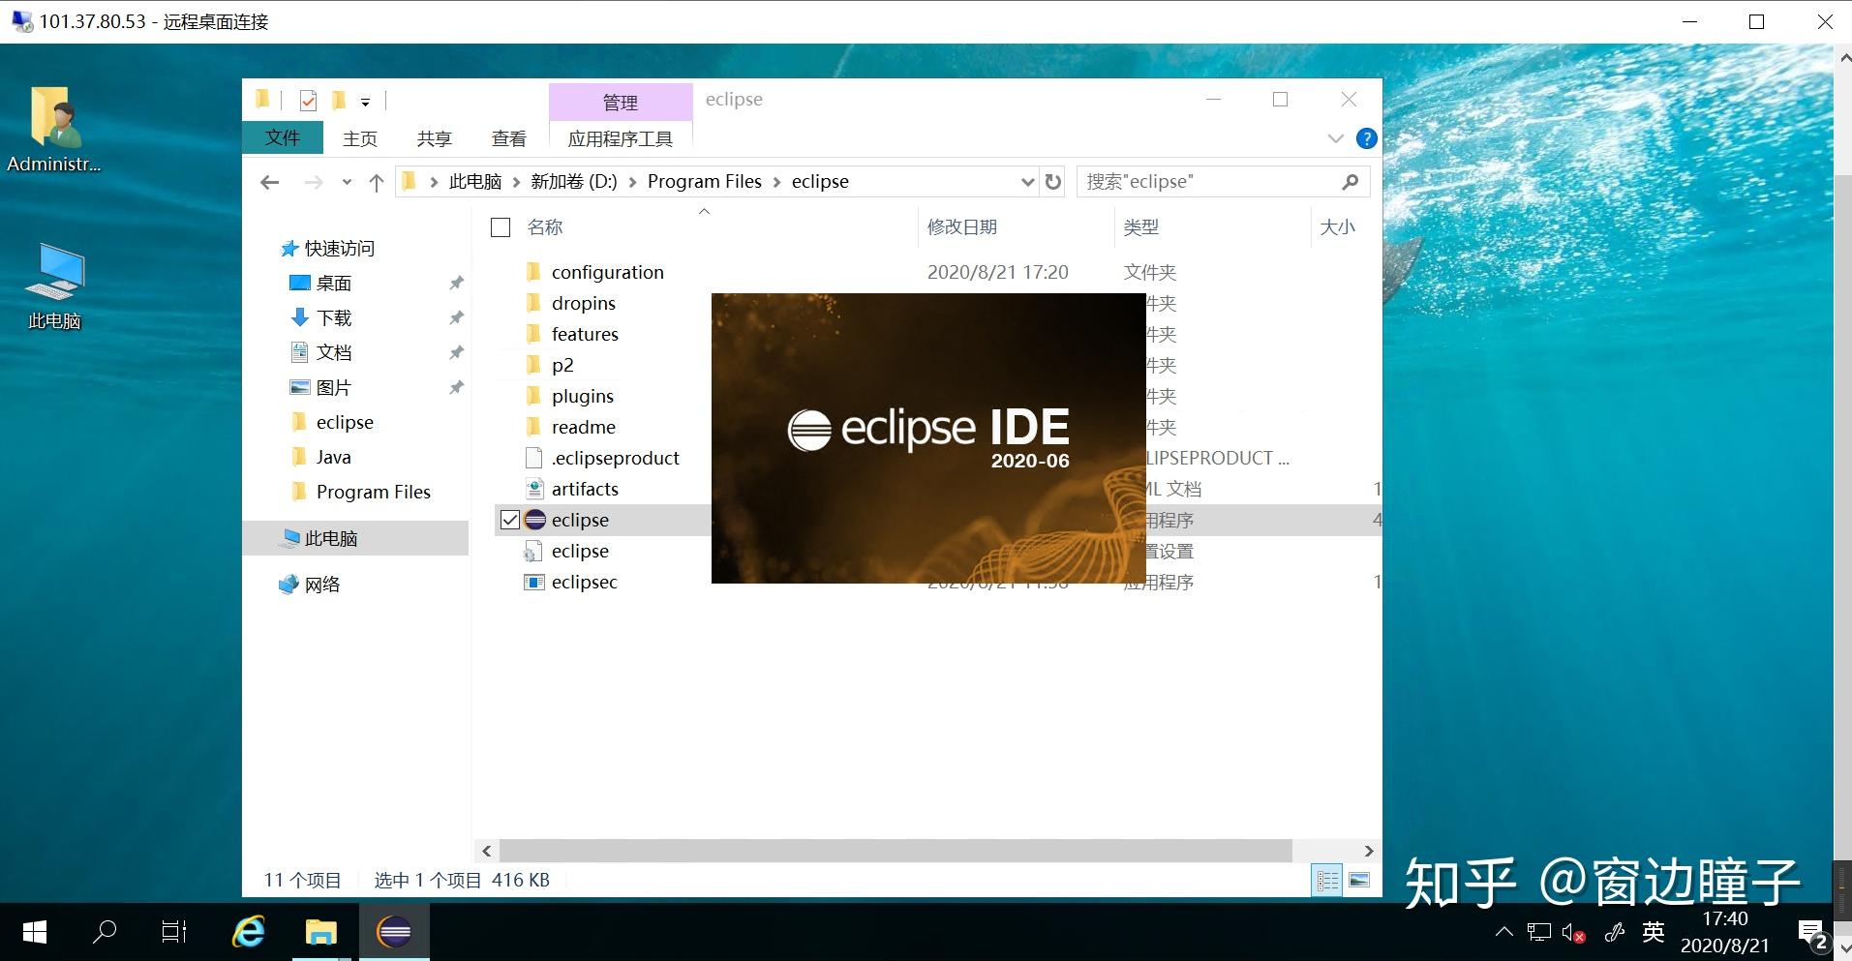Uncheck the eclipse application checkbox
The height and width of the screenshot is (961, 1852).
tap(510, 520)
